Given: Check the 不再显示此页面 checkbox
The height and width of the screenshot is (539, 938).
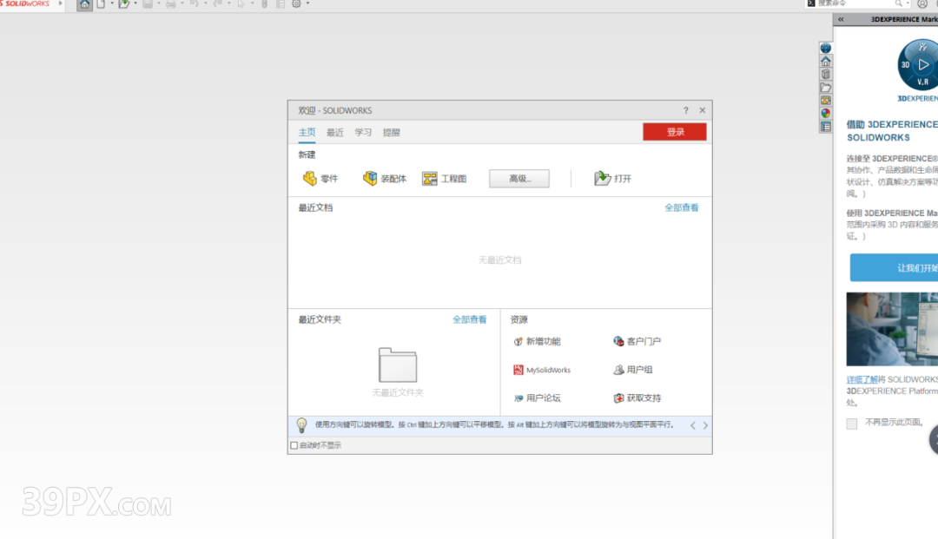Looking at the screenshot, I should pyautogui.click(x=852, y=424).
